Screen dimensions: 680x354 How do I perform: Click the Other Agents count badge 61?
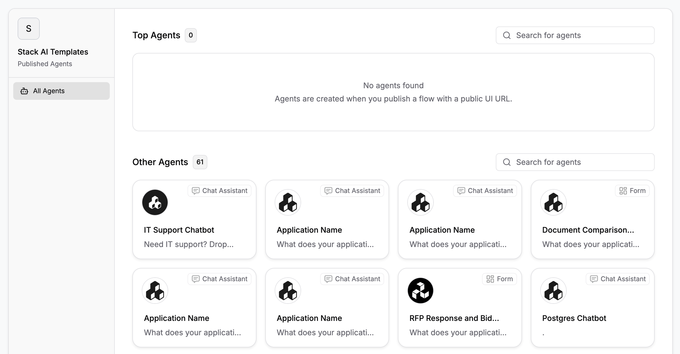coord(200,162)
